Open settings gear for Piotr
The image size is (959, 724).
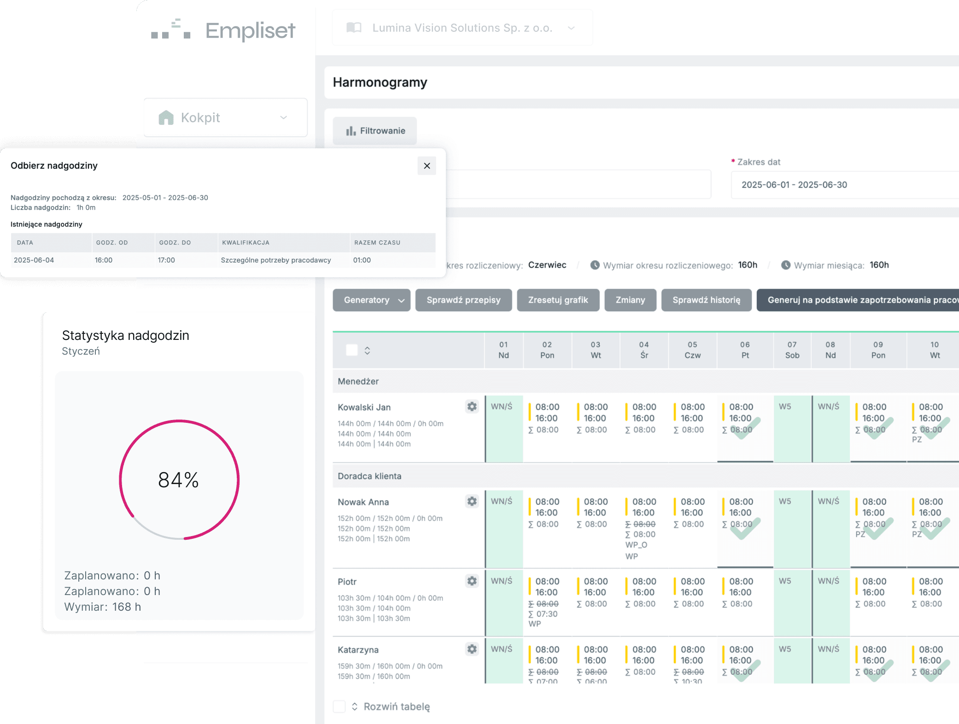(472, 581)
